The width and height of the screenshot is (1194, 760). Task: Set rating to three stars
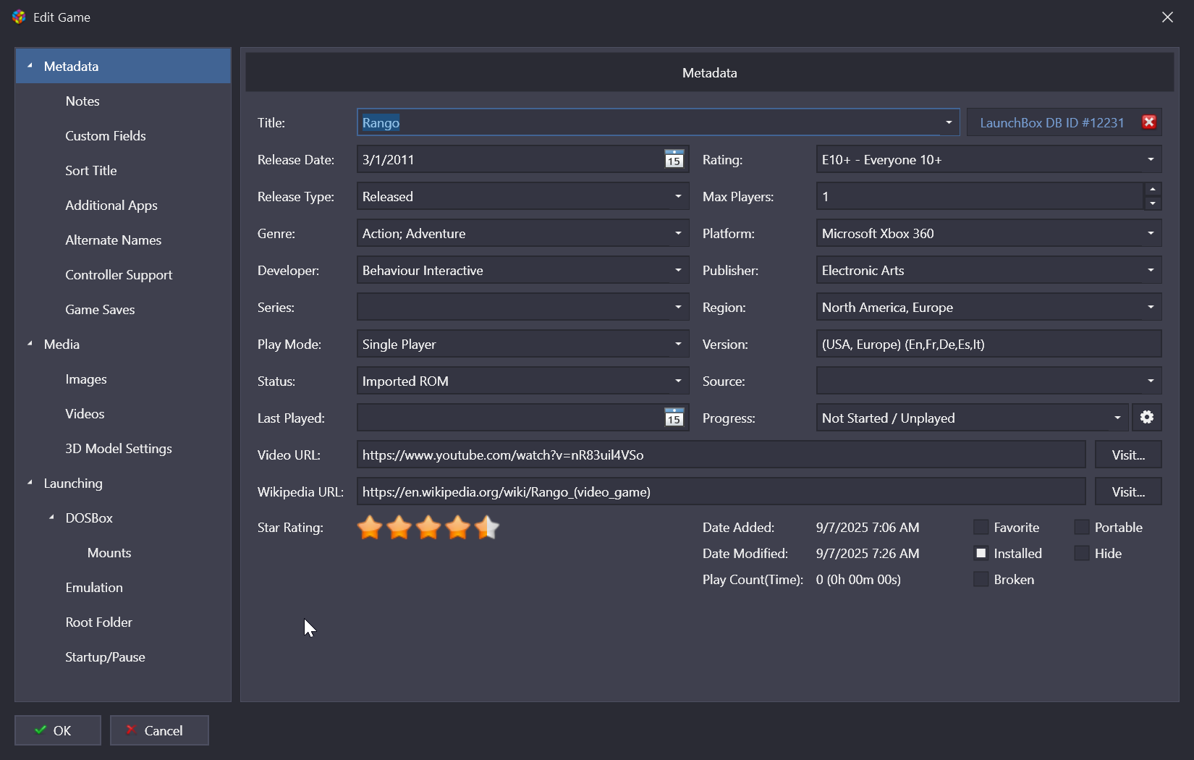(x=428, y=528)
